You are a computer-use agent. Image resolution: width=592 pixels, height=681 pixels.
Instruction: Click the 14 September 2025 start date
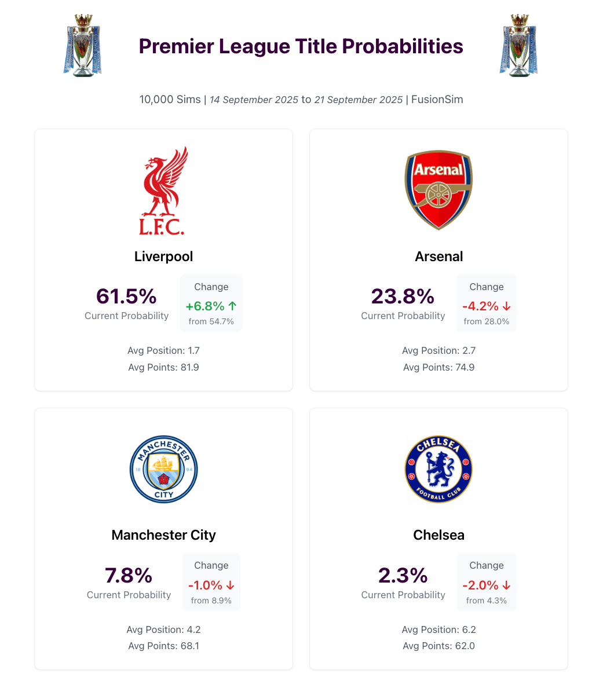tap(254, 100)
